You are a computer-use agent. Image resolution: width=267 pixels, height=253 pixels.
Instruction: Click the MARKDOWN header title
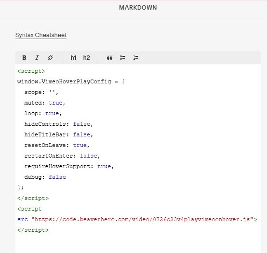point(138,8)
